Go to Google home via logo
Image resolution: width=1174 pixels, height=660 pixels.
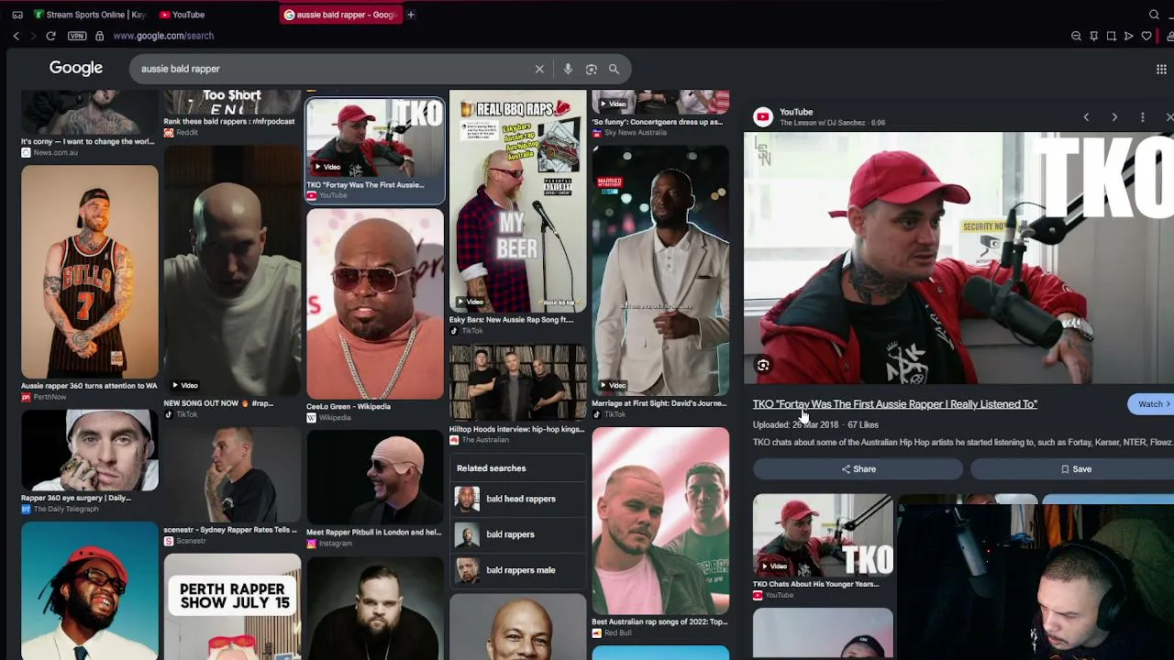[76, 68]
